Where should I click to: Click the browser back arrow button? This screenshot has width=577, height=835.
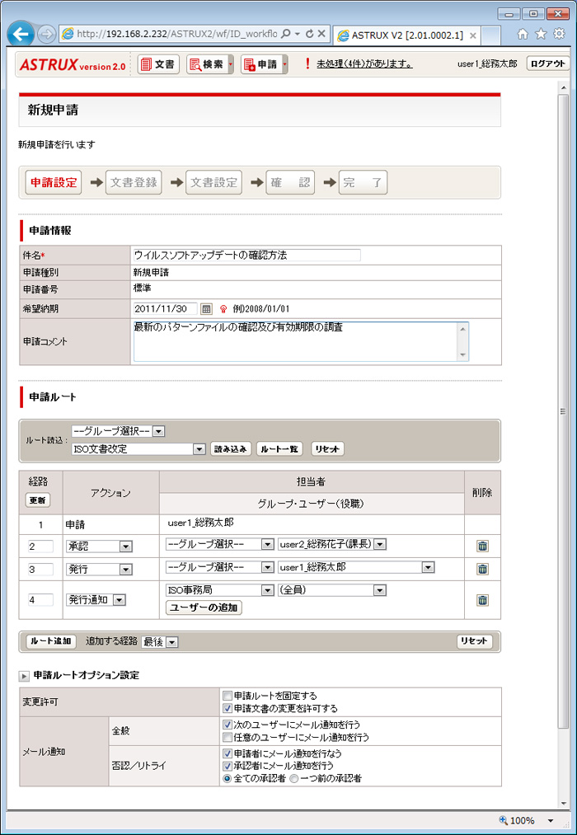click(x=21, y=35)
